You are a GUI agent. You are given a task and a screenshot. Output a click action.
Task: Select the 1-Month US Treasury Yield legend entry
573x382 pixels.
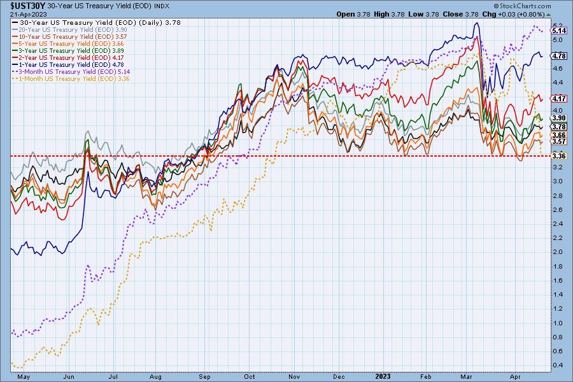(71, 78)
